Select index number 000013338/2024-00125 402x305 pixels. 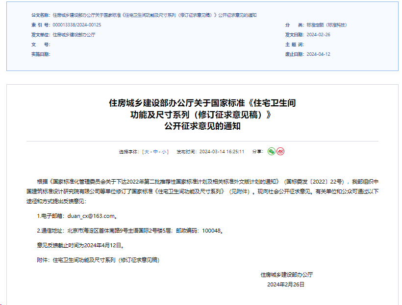[77, 25]
